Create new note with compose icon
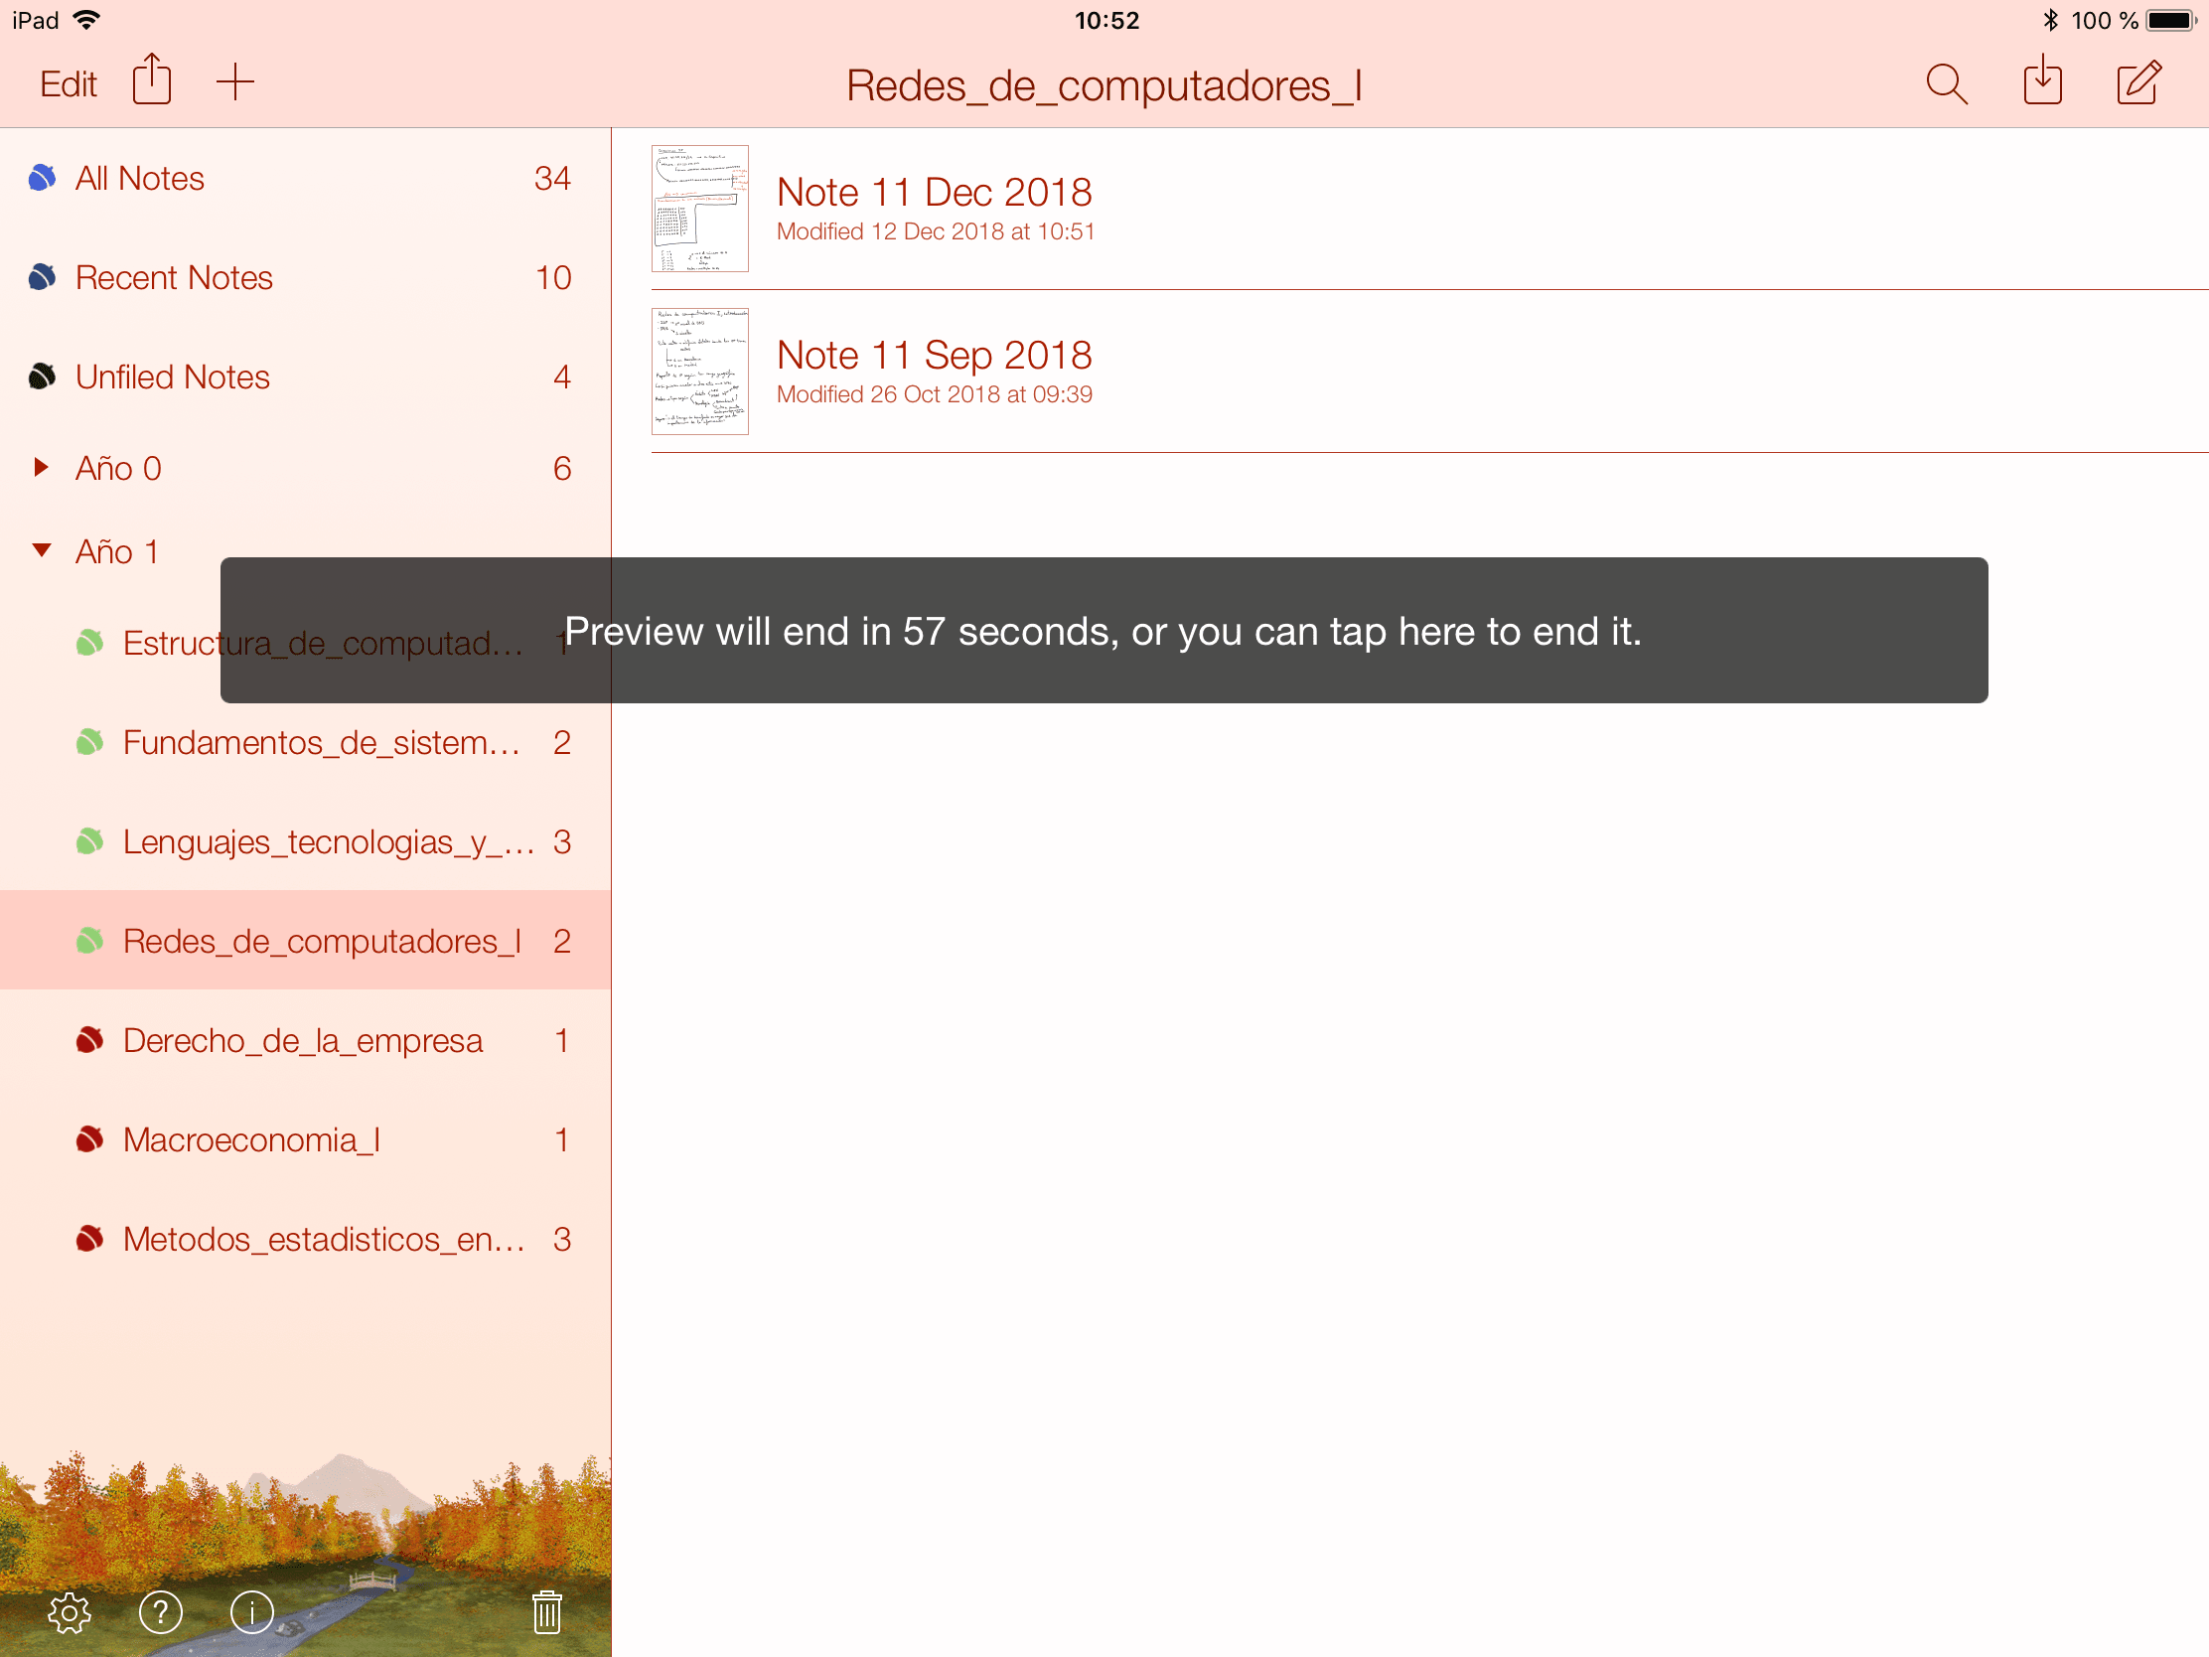 (2138, 82)
